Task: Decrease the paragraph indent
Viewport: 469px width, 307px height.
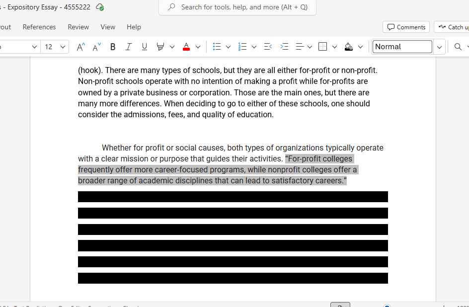Action: pos(268,47)
